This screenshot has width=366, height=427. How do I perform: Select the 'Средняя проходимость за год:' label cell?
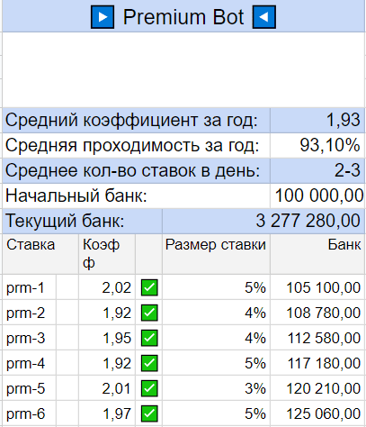[136, 145]
